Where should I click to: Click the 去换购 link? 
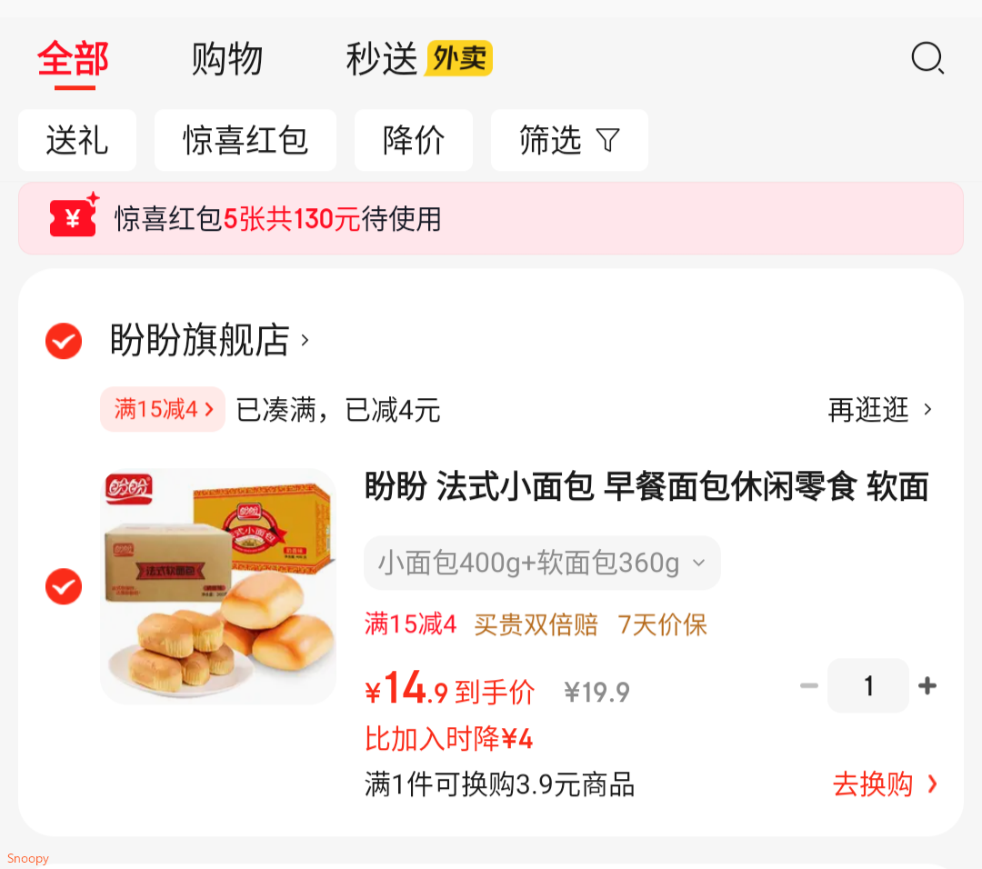(884, 784)
